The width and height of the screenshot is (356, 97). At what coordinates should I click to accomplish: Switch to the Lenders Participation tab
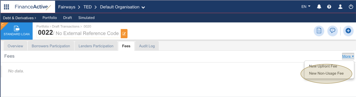96,46
